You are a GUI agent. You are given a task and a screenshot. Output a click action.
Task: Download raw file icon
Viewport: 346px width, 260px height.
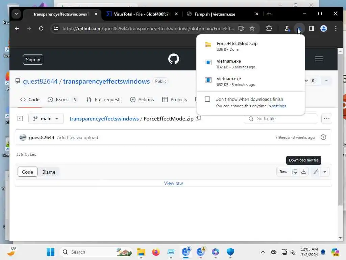pyautogui.click(x=304, y=172)
